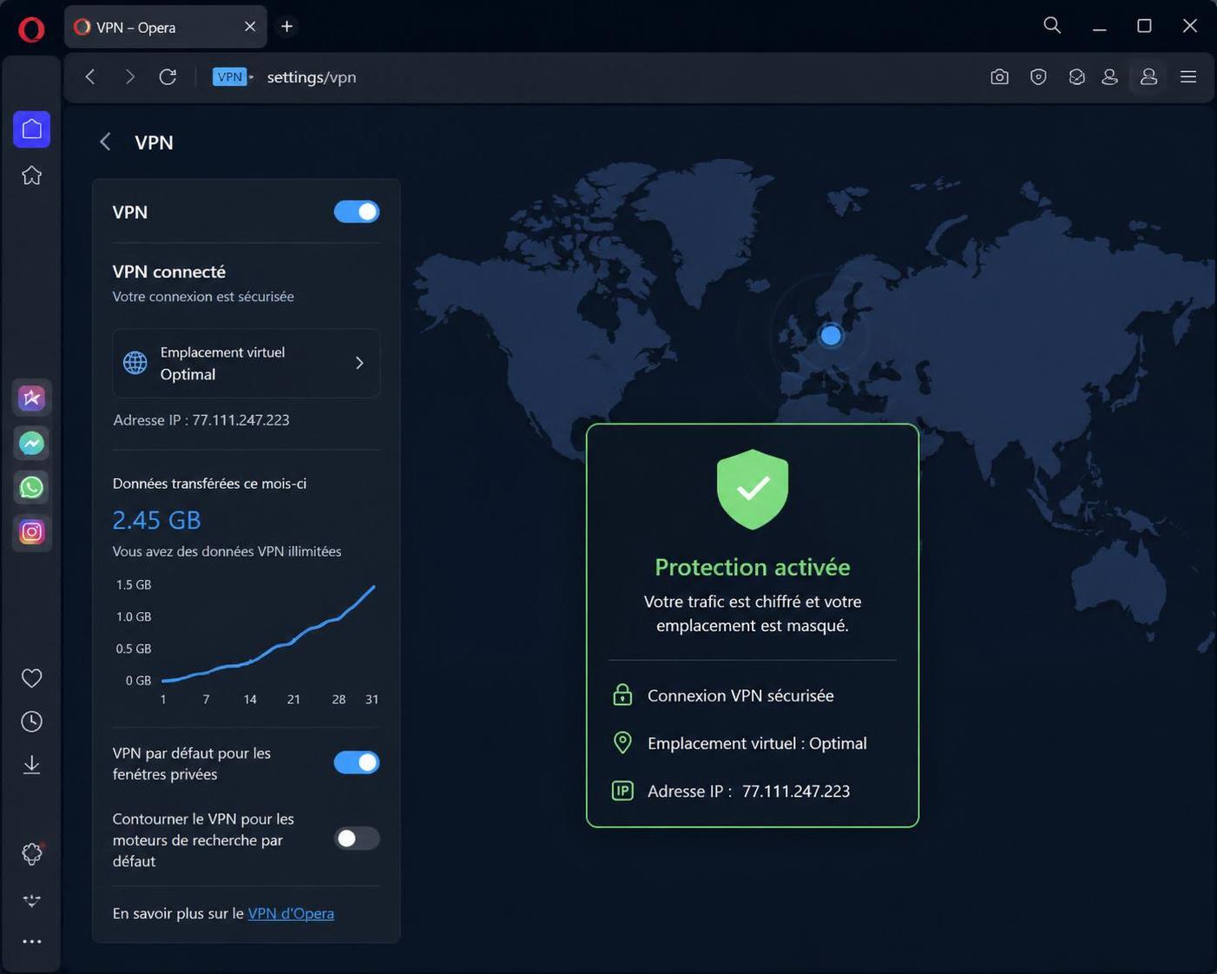Go to the start page home icon

pyautogui.click(x=32, y=175)
